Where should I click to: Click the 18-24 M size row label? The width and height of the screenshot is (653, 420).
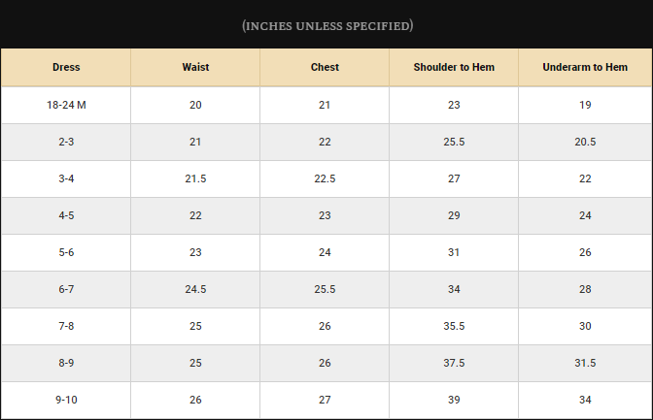tap(66, 105)
